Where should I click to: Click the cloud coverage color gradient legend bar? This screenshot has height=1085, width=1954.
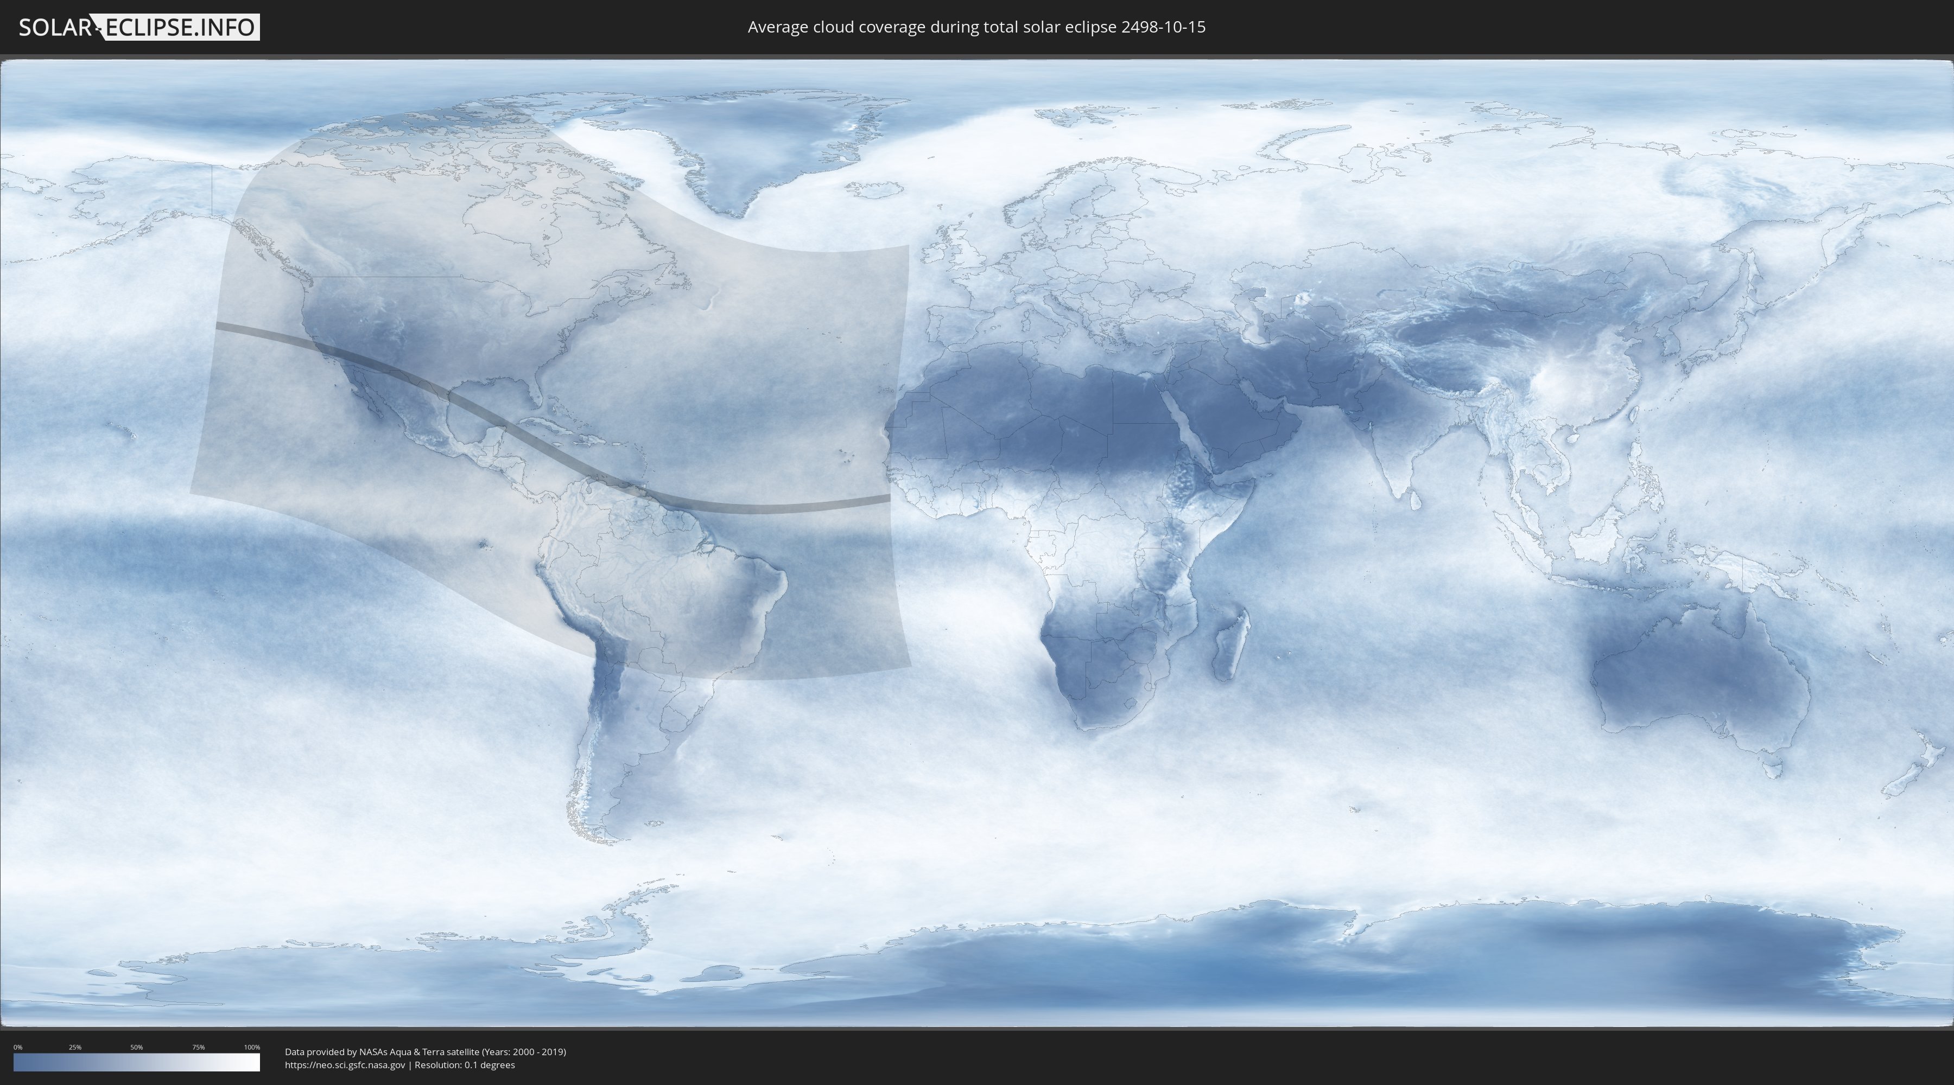137,1062
